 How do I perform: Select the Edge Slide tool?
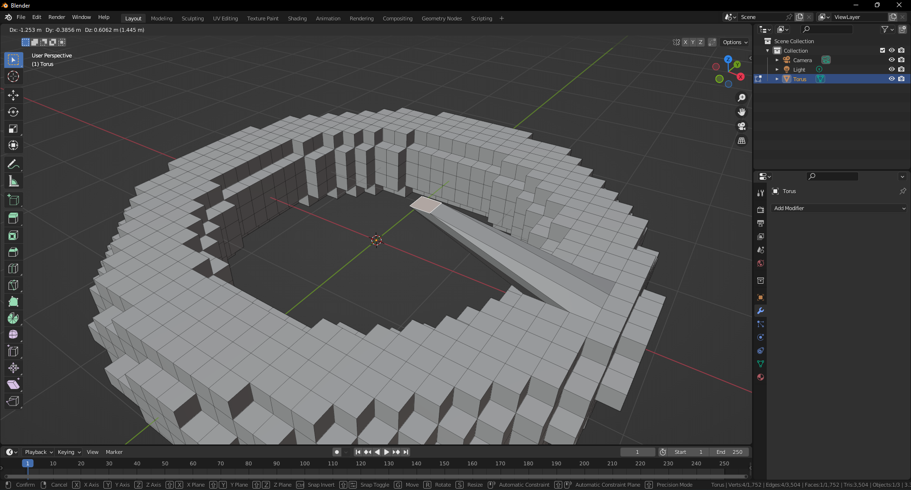(13, 351)
